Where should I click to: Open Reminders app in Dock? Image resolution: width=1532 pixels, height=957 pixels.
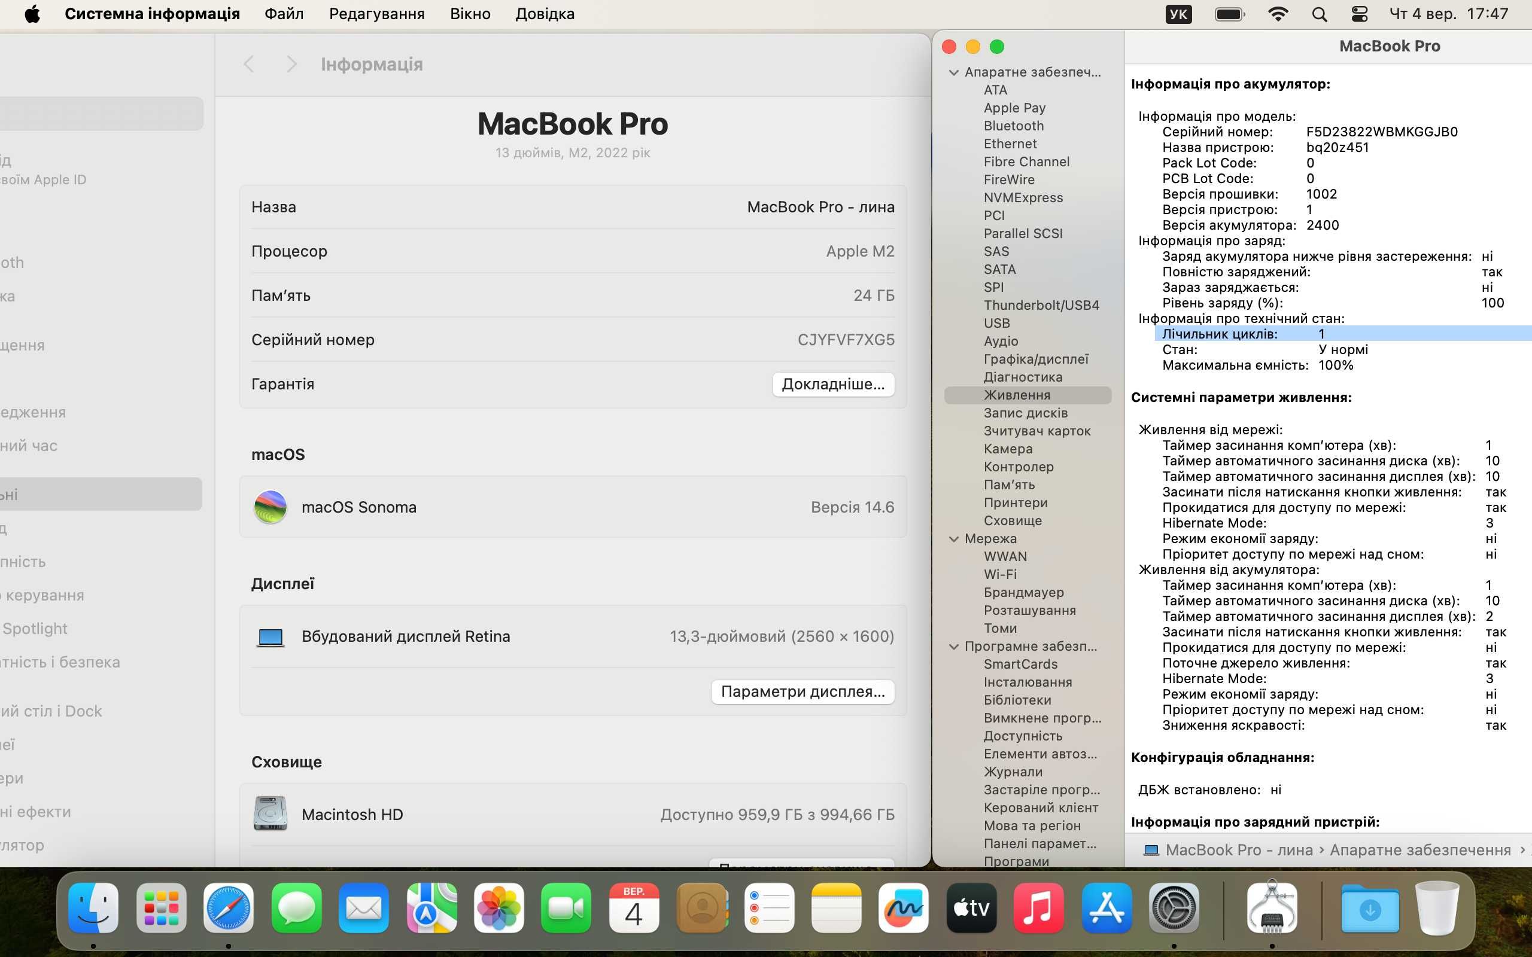tap(768, 907)
